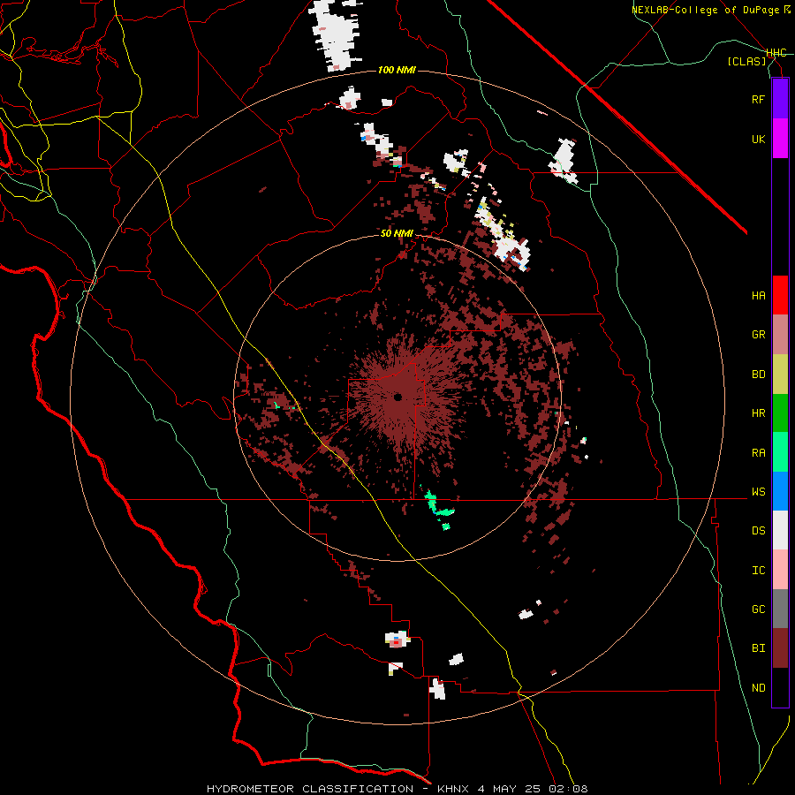Click the UK legend label
This screenshot has width=795, height=795.
[758, 139]
